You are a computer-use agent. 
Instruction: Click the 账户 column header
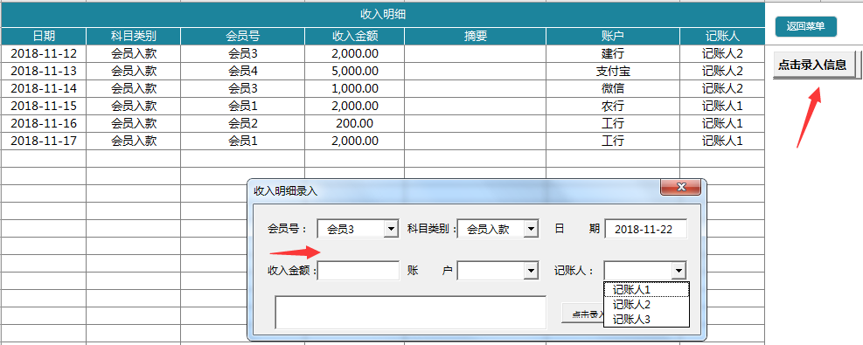click(x=613, y=37)
